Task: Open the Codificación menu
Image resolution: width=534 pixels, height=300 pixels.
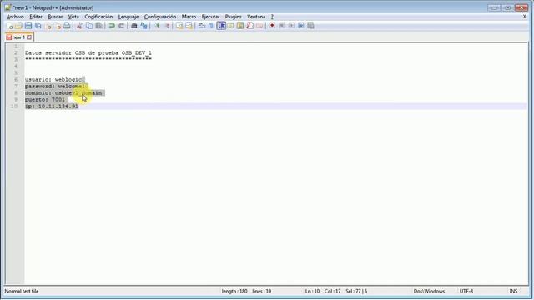Action: click(98, 17)
